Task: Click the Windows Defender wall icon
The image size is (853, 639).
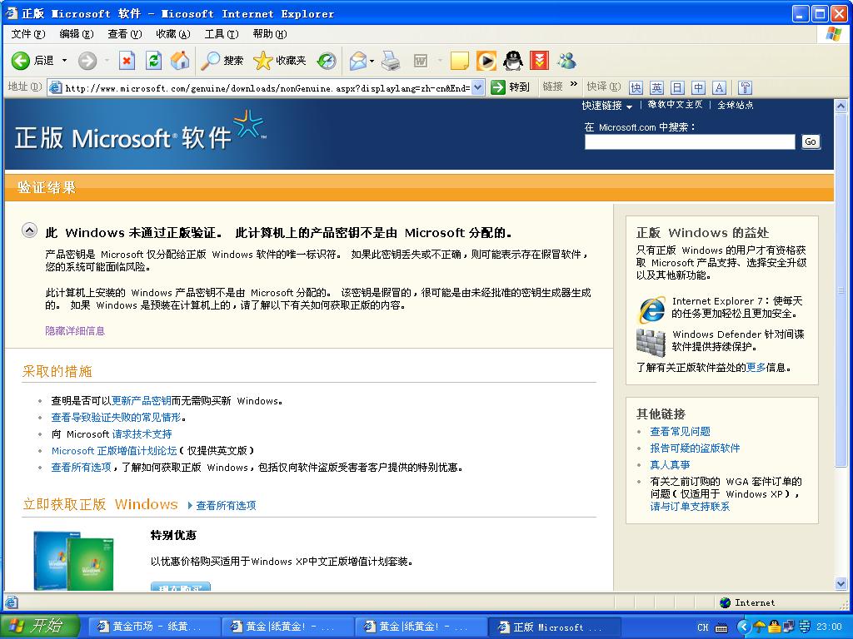Action: click(651, 342)
